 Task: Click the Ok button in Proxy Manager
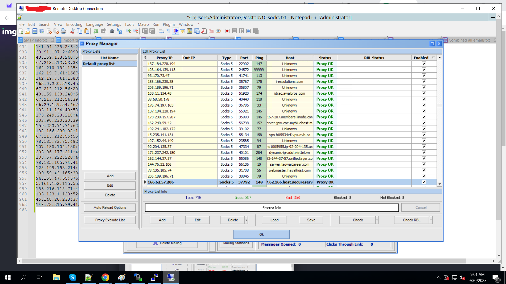261,234
